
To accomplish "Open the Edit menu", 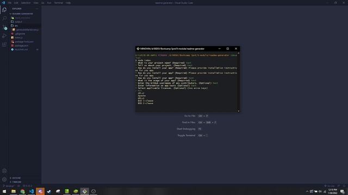I will (x=16, y=3).
